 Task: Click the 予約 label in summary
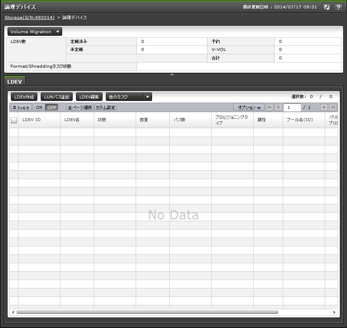coord(216,41)
